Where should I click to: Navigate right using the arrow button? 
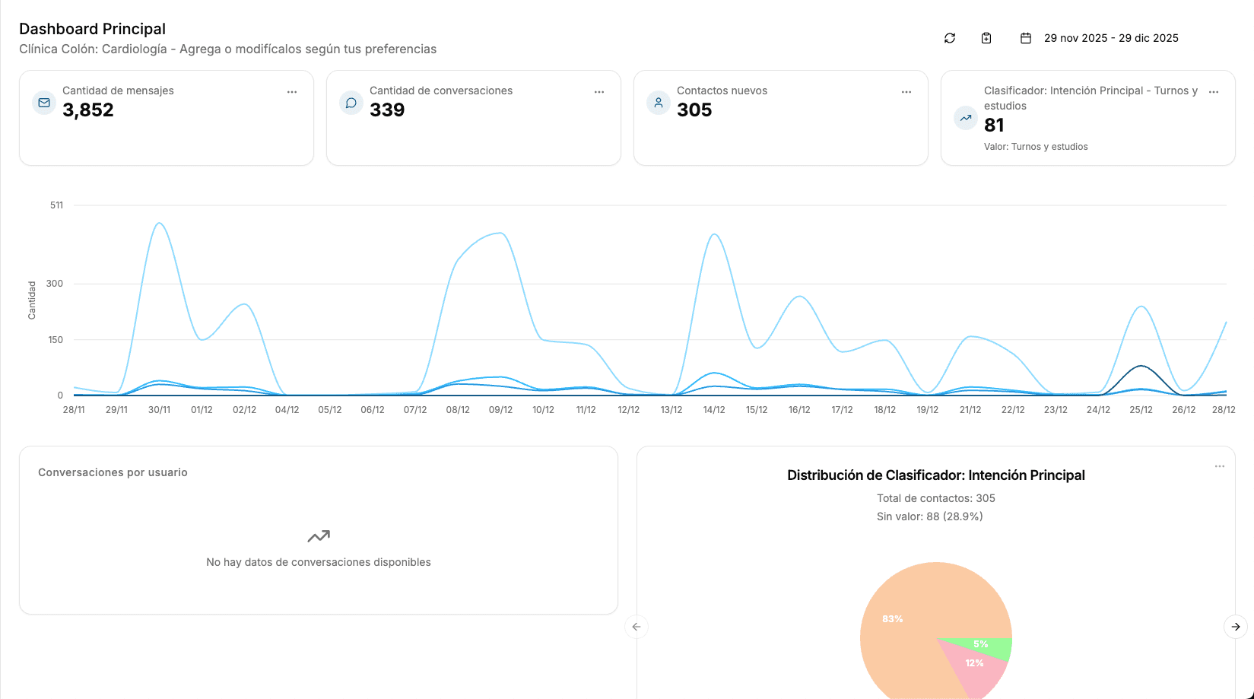pyautogui.click(x=1236, y=627)
